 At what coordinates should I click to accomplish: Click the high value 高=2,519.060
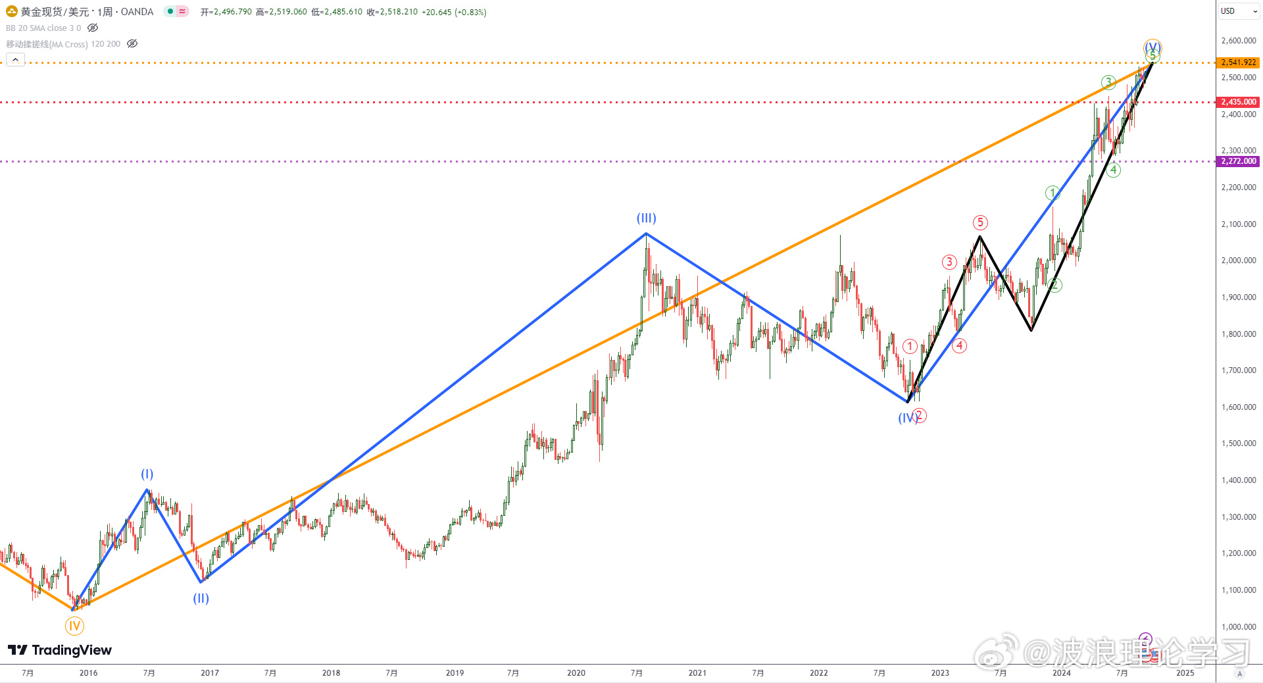(x=282, y=12)
